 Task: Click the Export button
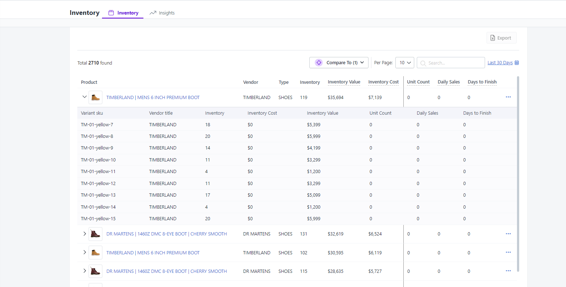(x=501, y=38)
